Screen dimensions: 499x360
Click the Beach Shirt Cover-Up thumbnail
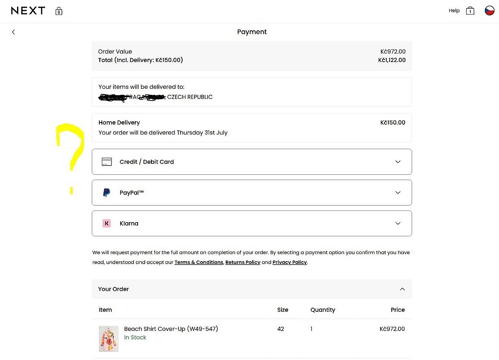click(x=109, y=338)
